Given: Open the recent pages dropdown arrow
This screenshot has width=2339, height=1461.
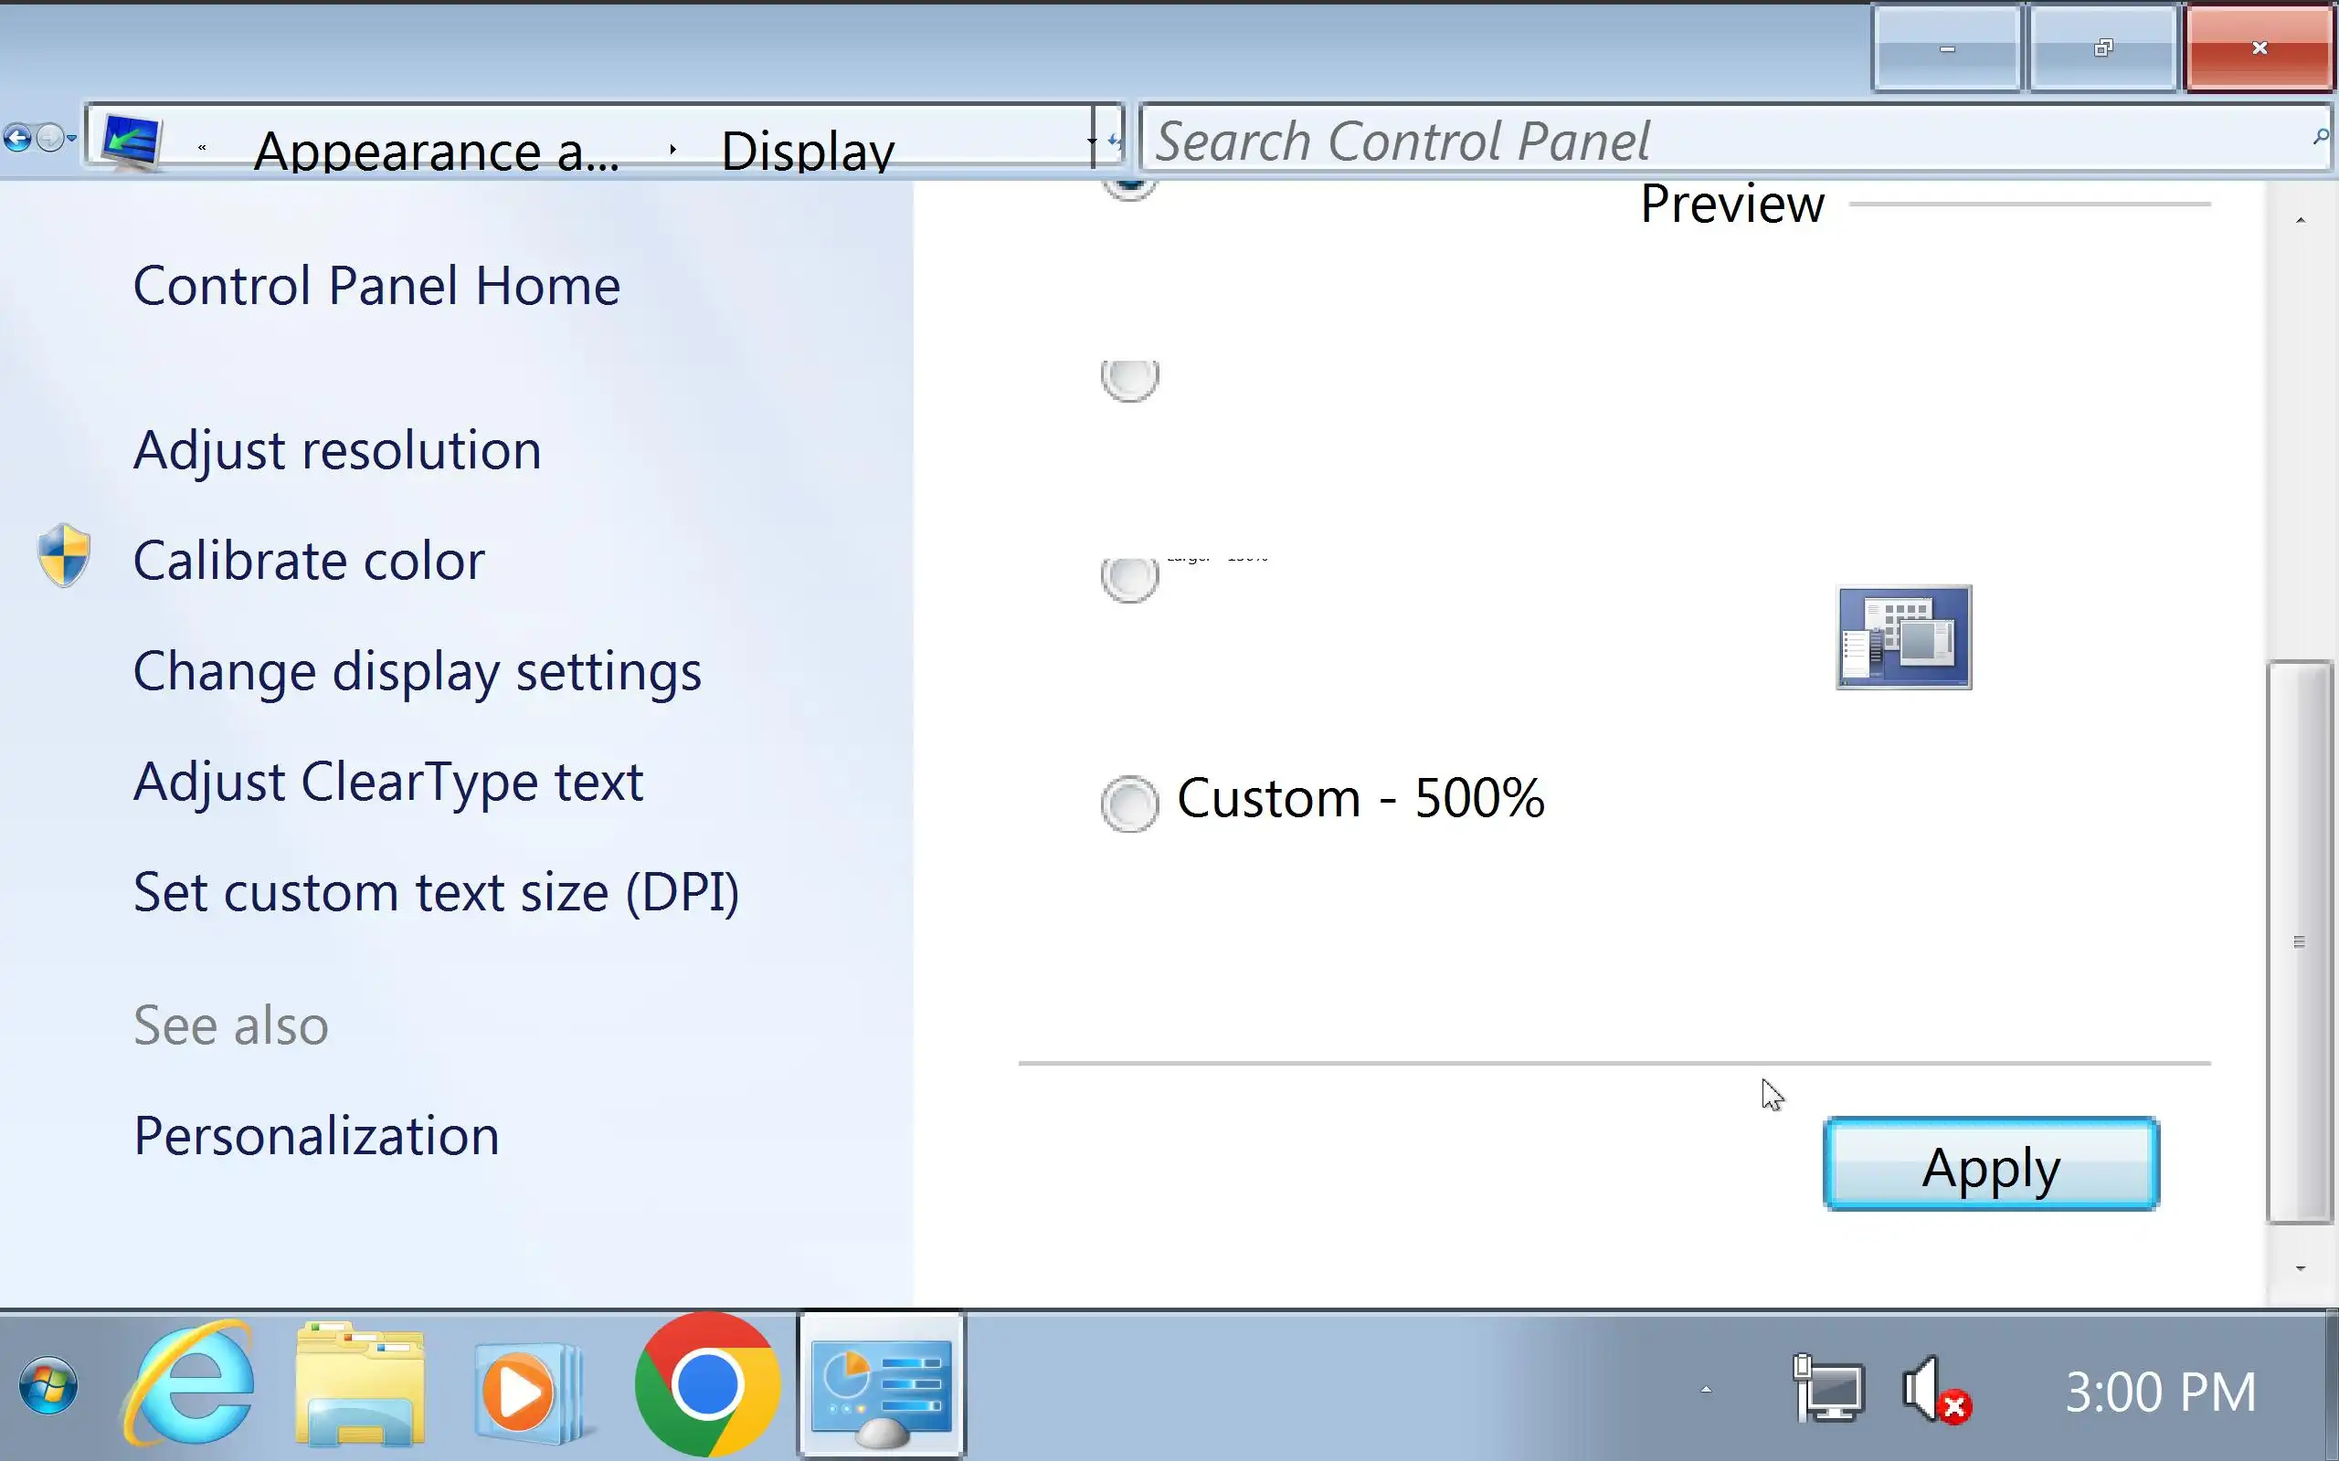Looking at the screenshot, I should [71, 139].
